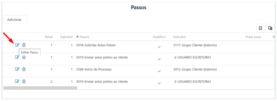Open the column chooser icon
Viewport: 277px width, 101px height.
click(x=270, y=28)
